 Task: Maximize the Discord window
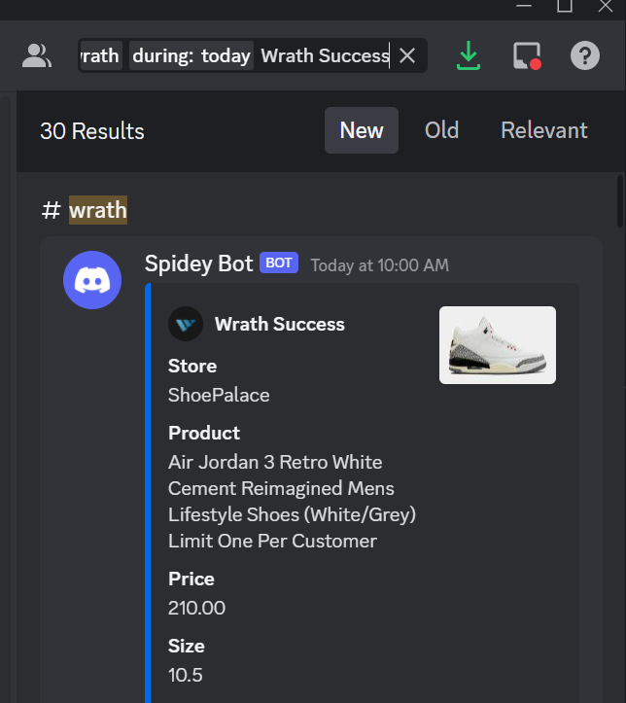pos(565,6)
